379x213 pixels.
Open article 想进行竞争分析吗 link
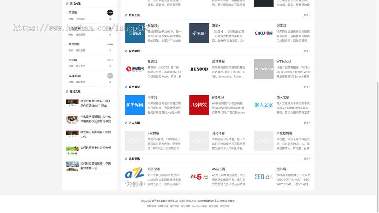(96, 103)
